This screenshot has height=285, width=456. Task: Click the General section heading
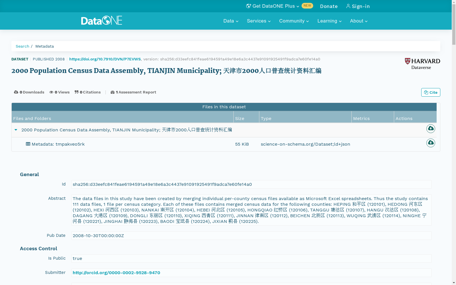coord(29,174)
